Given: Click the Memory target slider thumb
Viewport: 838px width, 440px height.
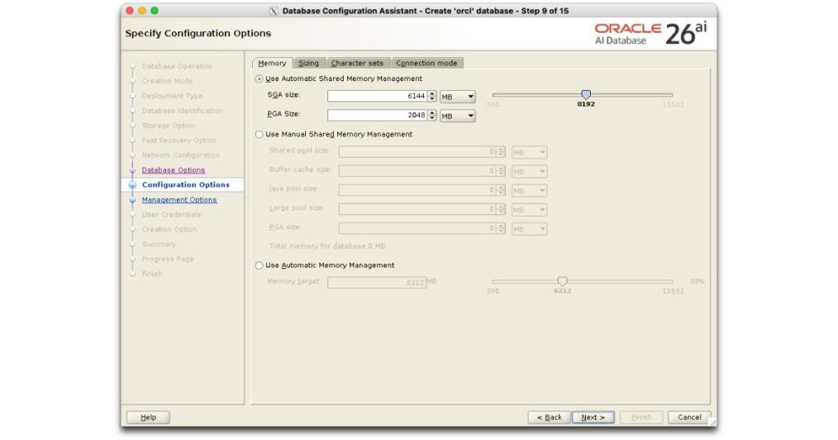Looking at the screenshot, I should click(x=562, y=281).
